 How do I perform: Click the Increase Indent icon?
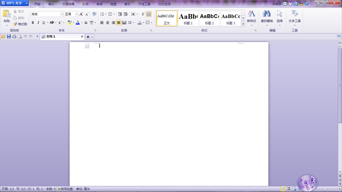coord(126,14)
